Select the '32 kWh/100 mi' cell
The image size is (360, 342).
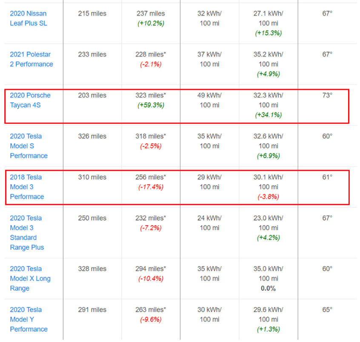coord(209,18)
